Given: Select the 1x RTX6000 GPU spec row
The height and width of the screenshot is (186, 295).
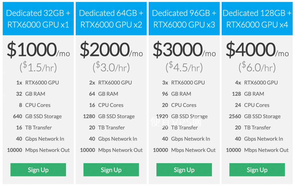Looking at the screenshot, I should pyautogui.click(x=38, y=83).
